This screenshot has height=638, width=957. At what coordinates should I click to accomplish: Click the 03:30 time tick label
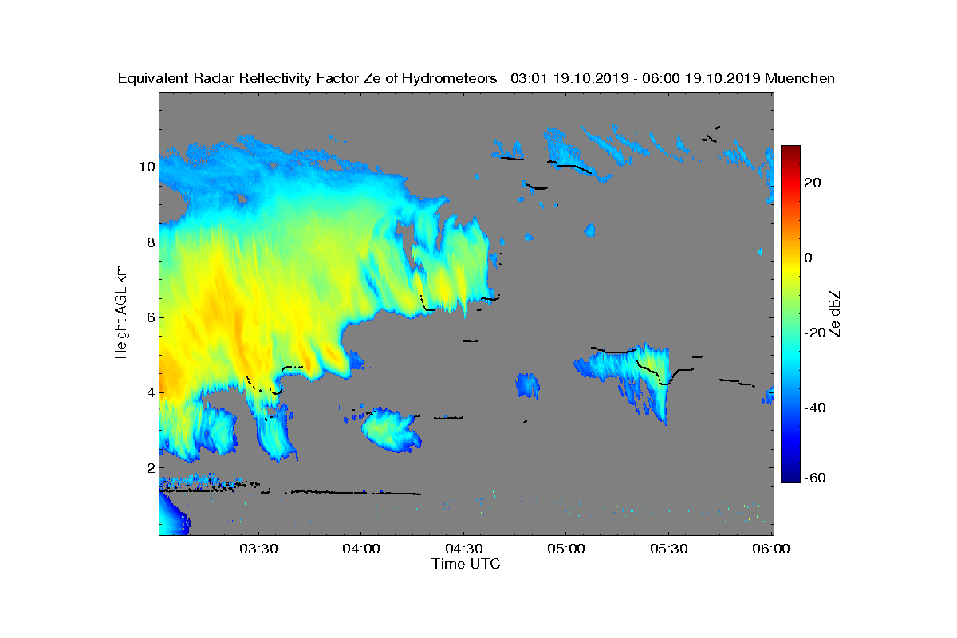pos(258,549)
